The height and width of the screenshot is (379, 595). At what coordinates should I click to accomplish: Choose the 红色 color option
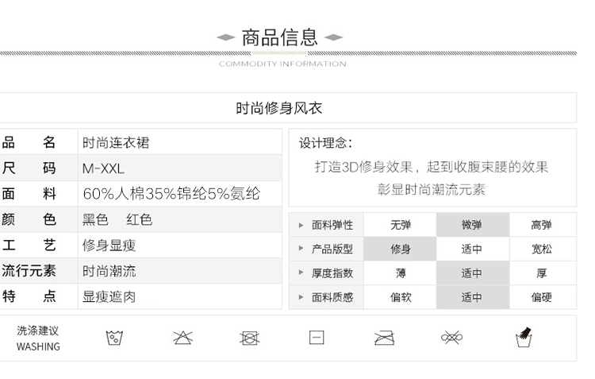pyautogui.click(x=140, y=219)
